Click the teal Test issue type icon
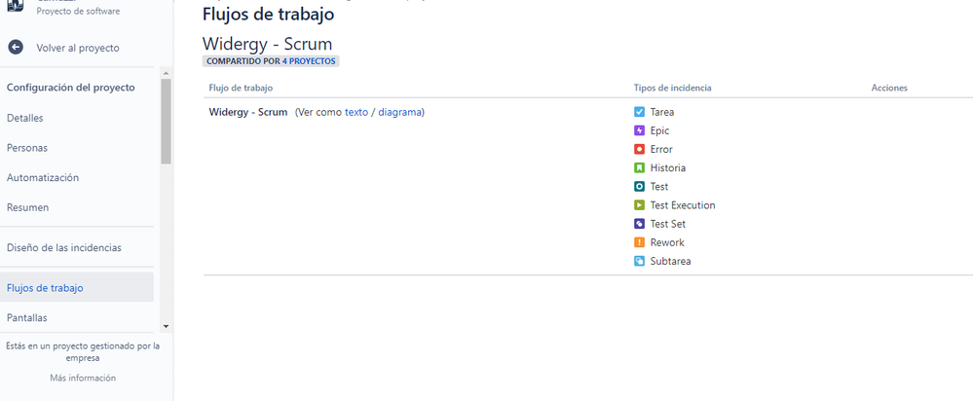 click(639, 187)
